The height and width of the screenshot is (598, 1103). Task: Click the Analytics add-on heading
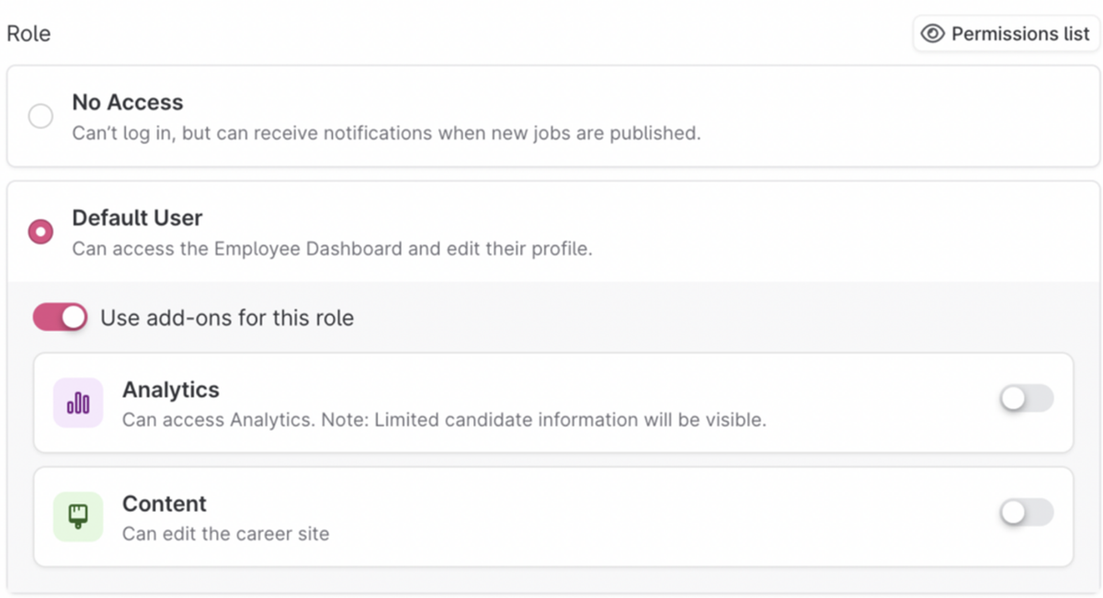coord(171,389)
